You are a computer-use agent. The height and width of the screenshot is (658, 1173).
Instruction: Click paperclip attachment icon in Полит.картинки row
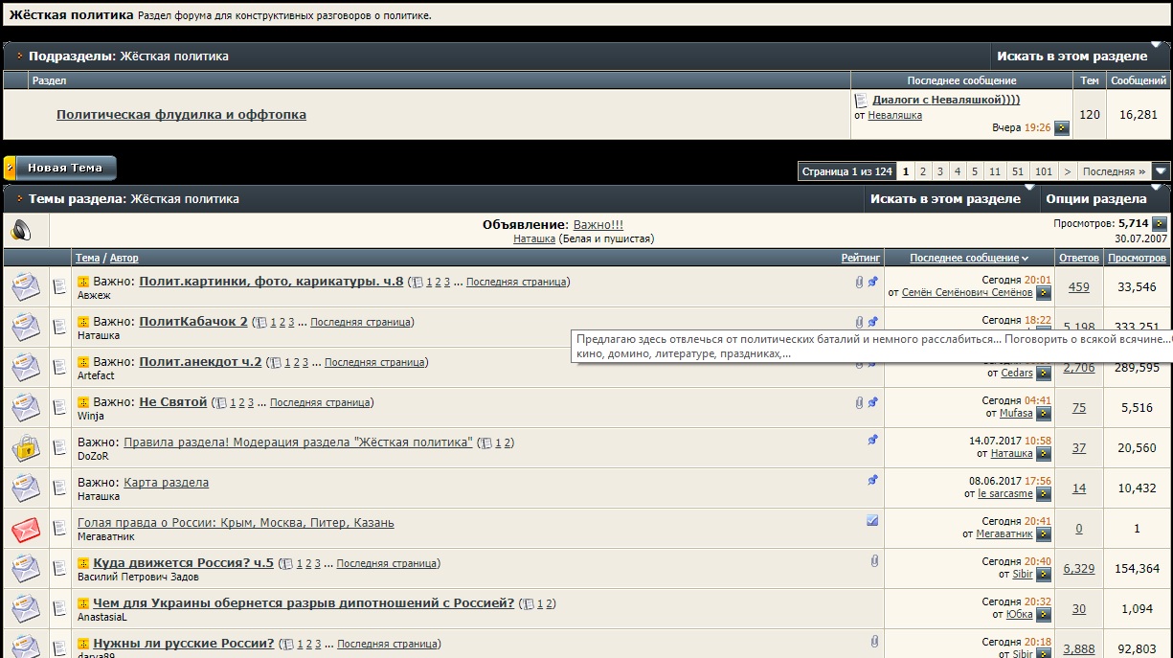pos(859,282)
